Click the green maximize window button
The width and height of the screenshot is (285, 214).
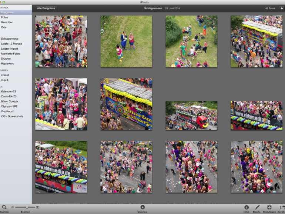[x=4, y=2]
